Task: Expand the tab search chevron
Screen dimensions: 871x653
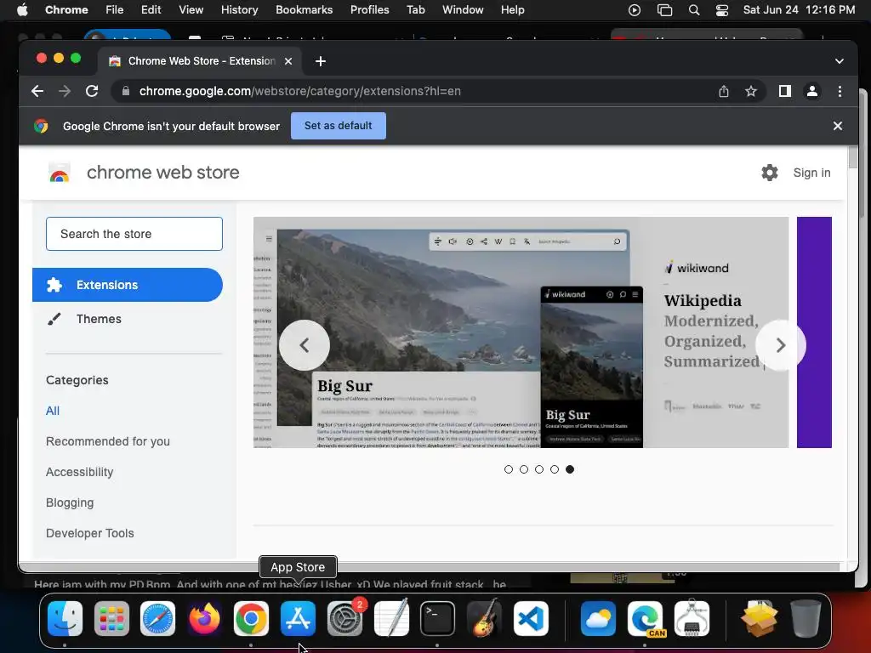Action: coord(840,61)
